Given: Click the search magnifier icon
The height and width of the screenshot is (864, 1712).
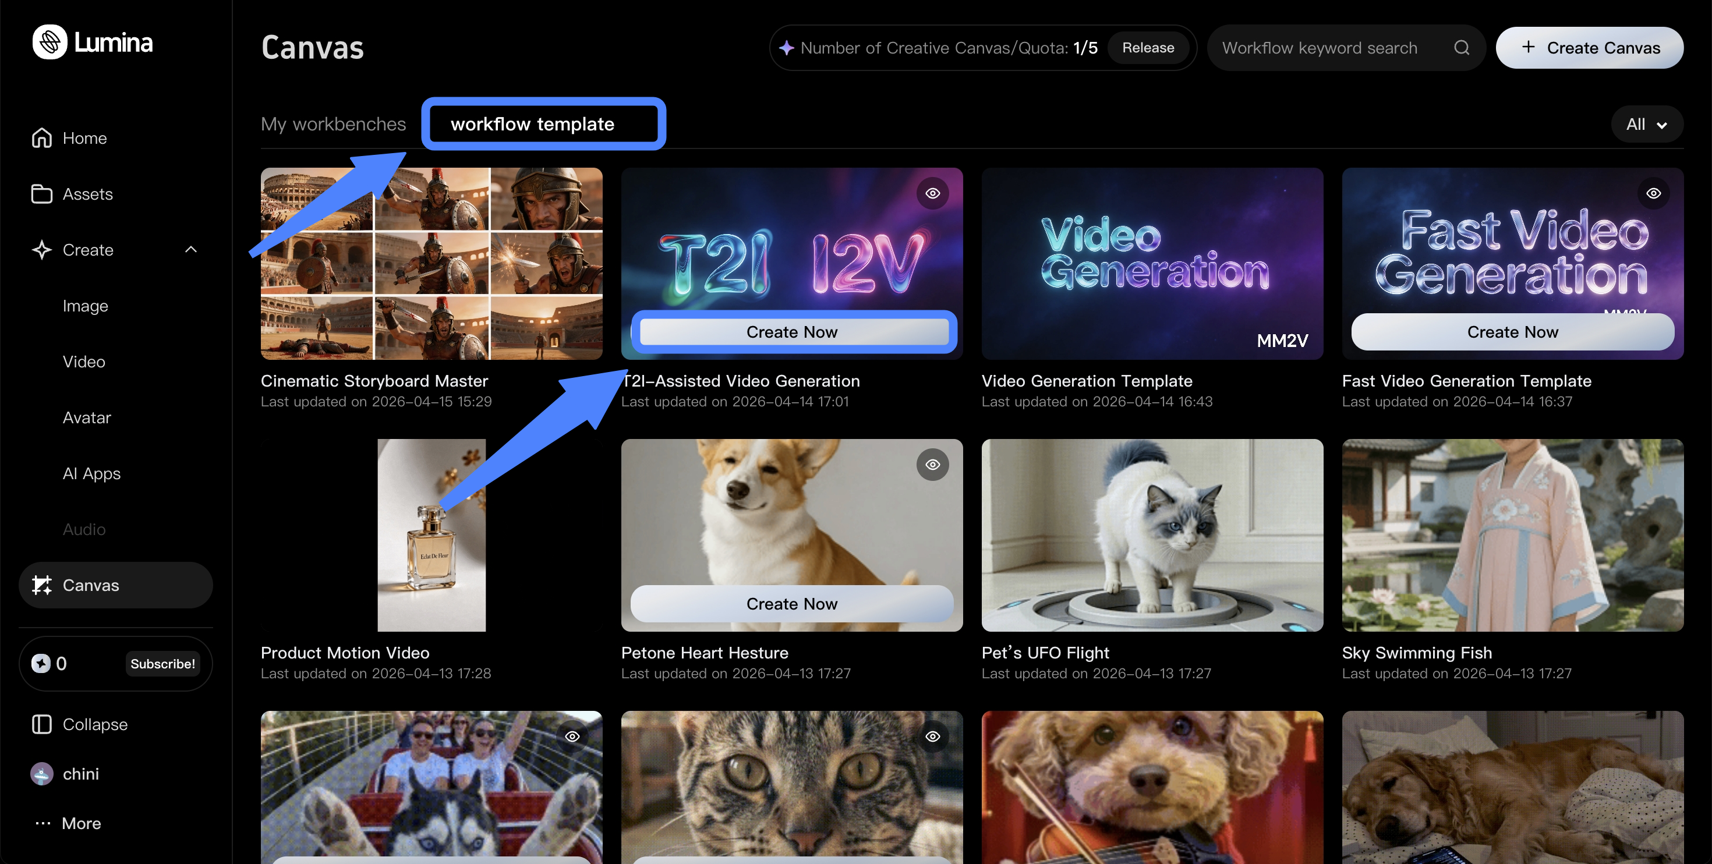Looking at the screenshot, I should (1462, 47).
